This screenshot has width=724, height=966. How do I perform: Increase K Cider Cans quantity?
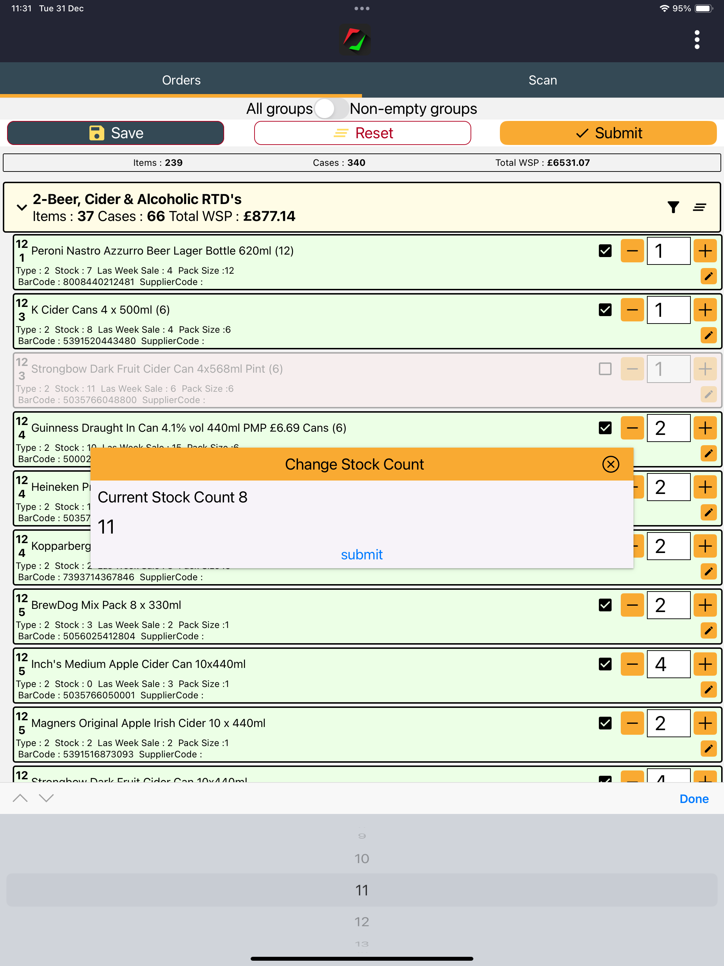705,310
